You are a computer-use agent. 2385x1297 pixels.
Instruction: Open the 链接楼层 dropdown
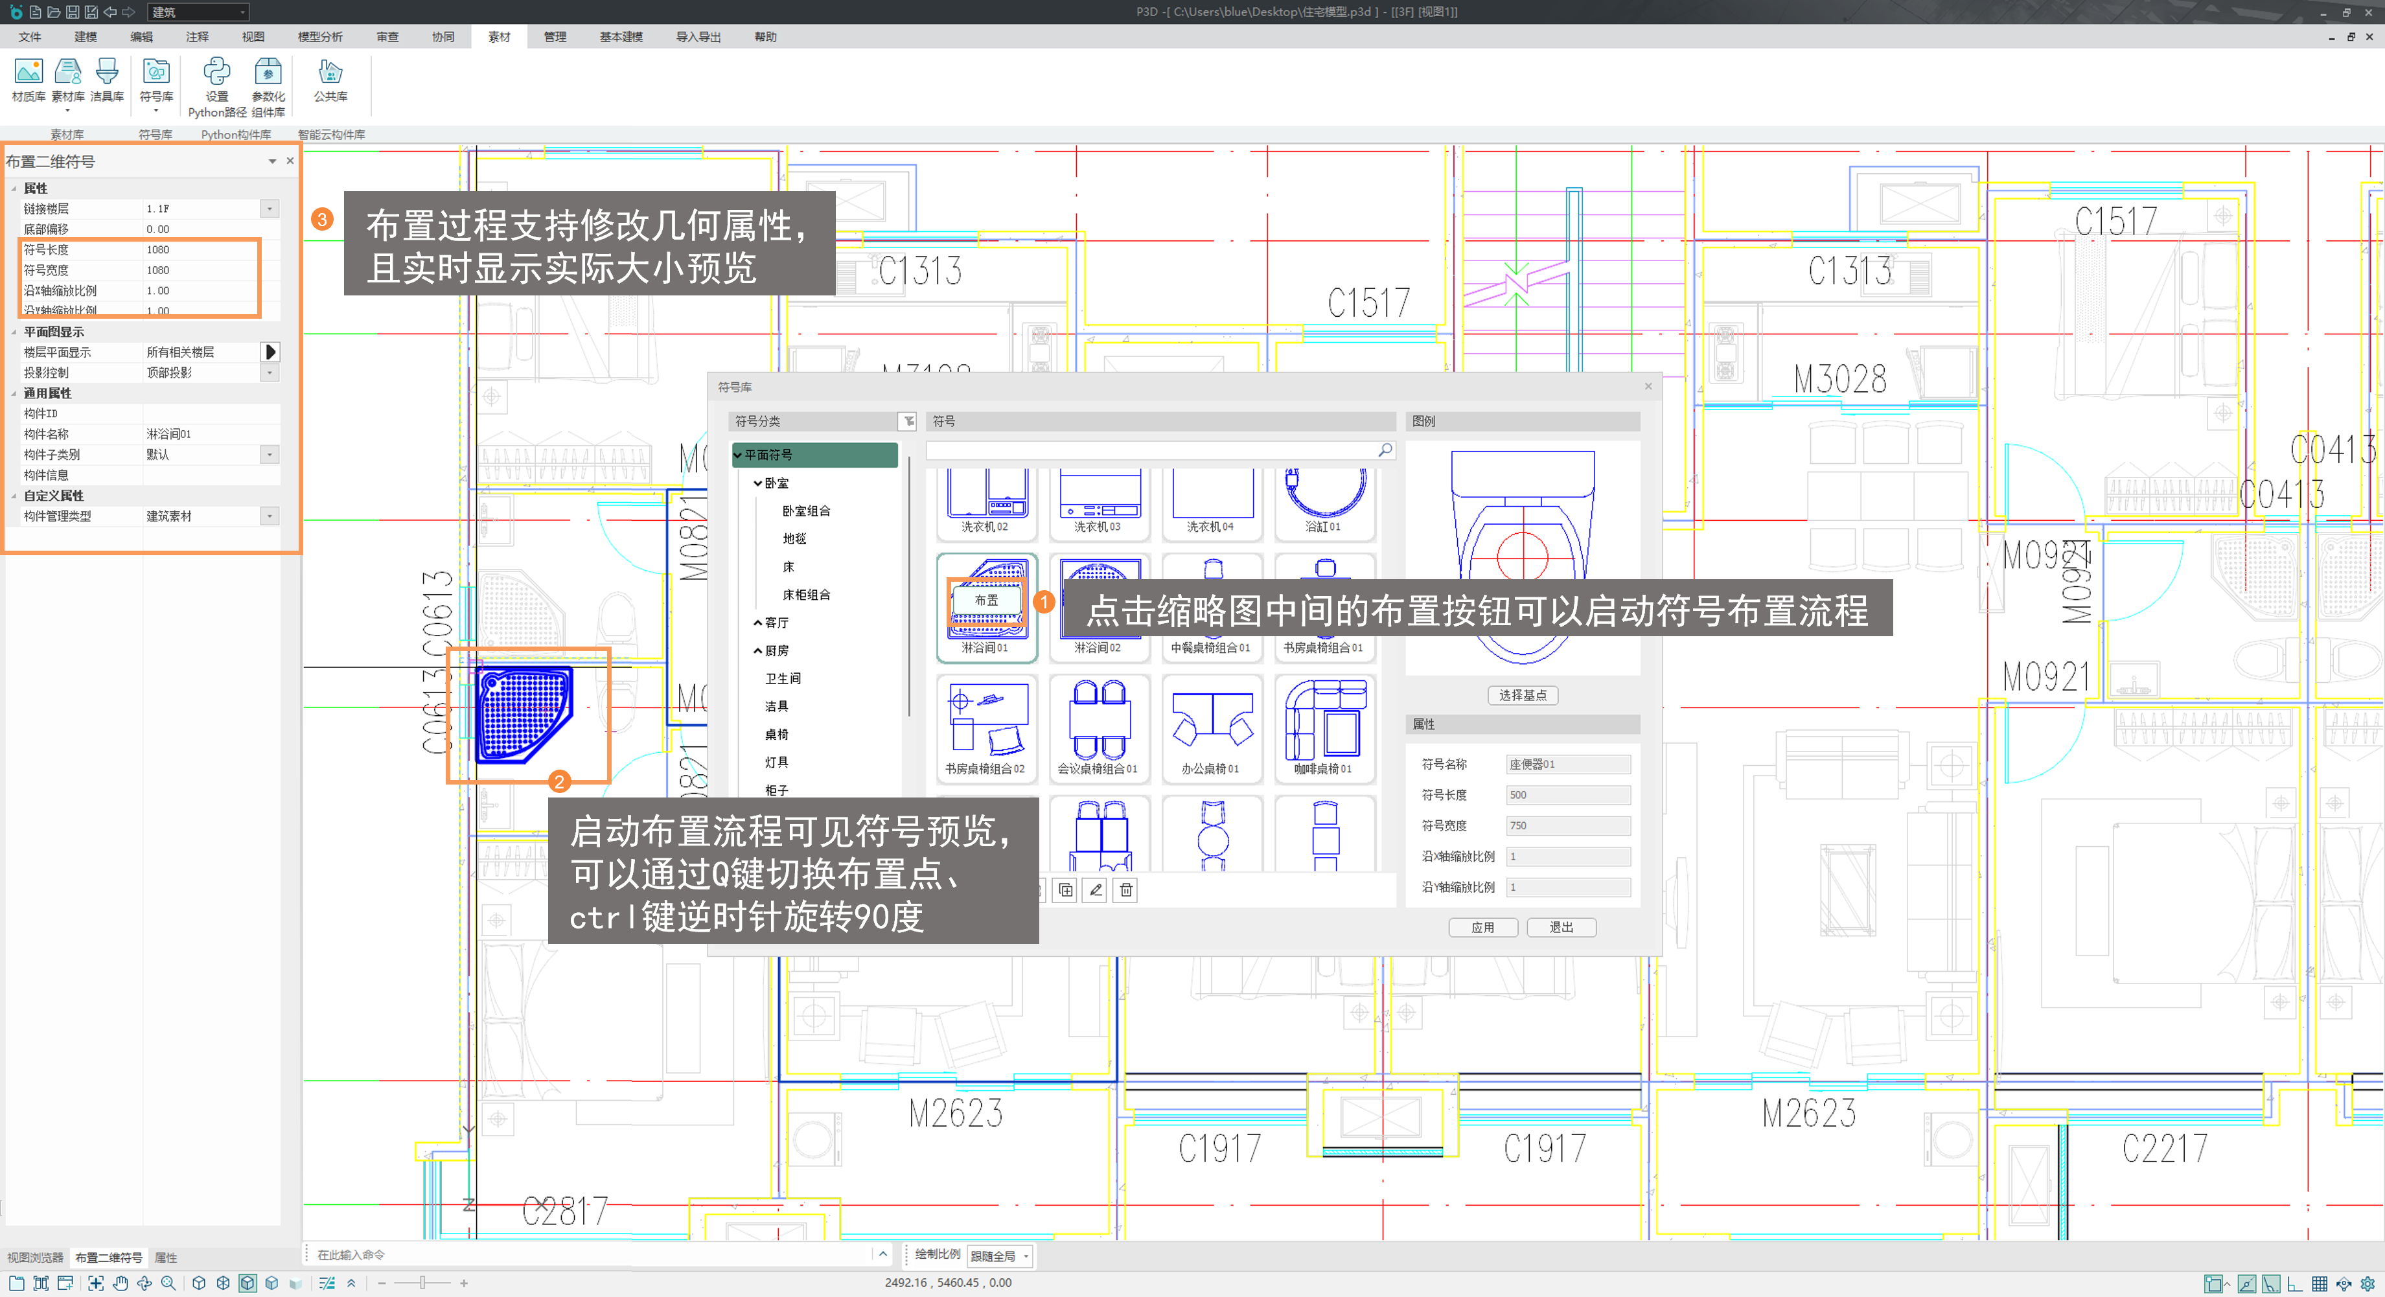[x=270, y=209]
